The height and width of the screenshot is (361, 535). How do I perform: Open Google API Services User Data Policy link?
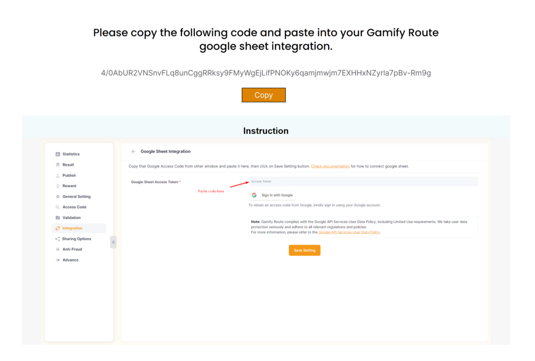coord(348,232)
